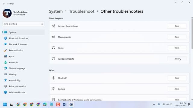Click the Playing Audio speaker icon
Image resolution: width=193 pixels, height=108 pixels.
54,37
